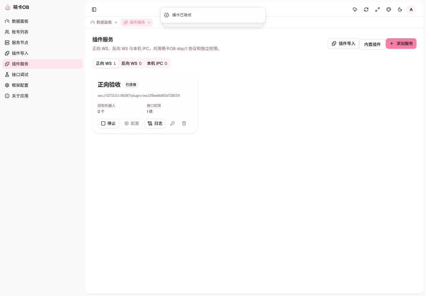The width and height of the screenshot is (426, 296).
Task: Open 数据面板 in the sidebar
Action: coord(43,21)
